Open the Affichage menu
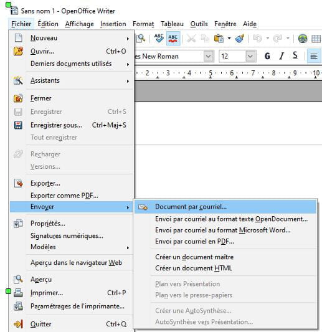 point(79,24)
